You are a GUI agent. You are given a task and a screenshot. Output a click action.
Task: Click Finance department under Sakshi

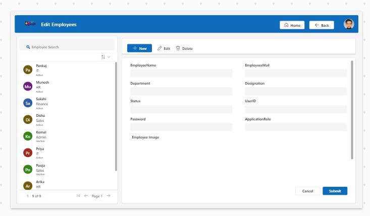tap(42, 104)
